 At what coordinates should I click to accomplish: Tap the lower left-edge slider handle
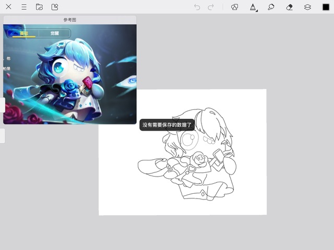2,135
